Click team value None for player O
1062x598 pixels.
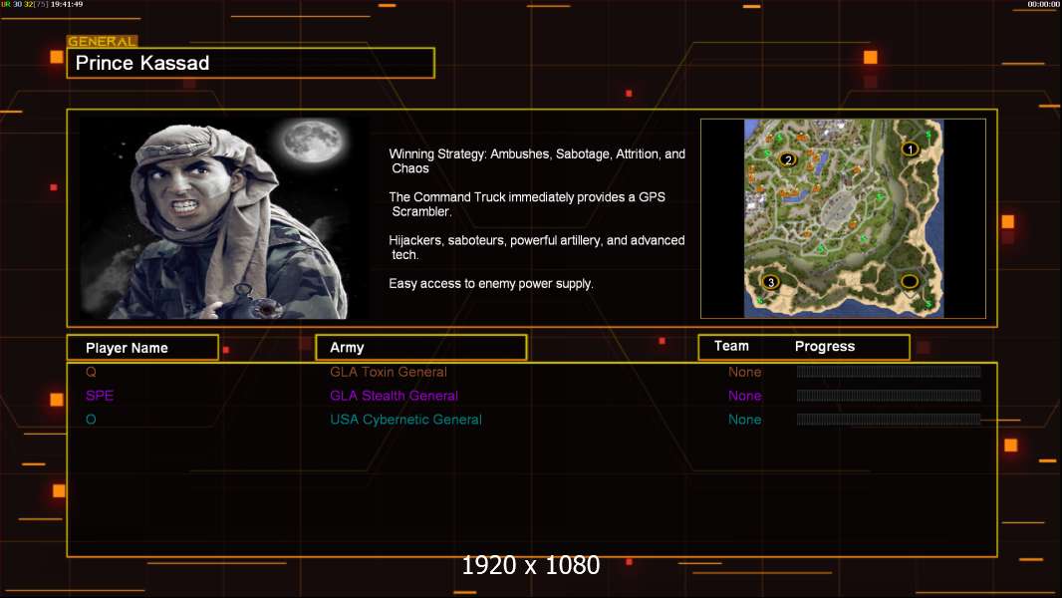(x=744, y=420)
